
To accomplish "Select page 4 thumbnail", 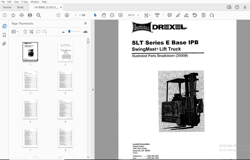I will pyautogui.click(x=65, y=80).
